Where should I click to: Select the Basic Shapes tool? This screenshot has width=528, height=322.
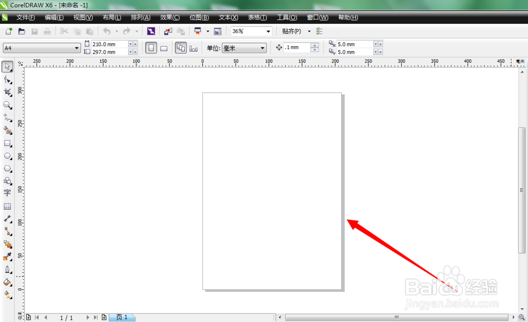pyautogui.click(x=7, y=181)
